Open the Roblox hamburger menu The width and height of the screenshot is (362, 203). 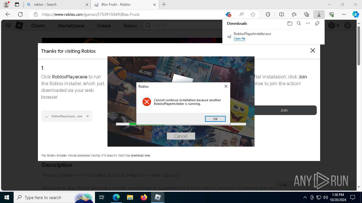[8, 25]
